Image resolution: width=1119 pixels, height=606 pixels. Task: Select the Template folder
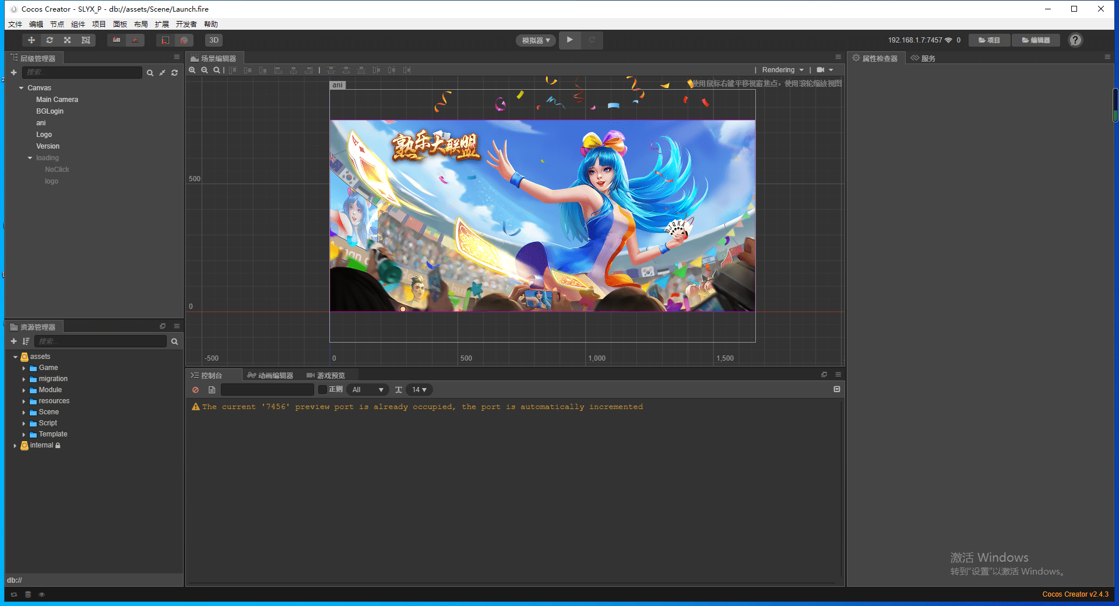click(x=53, y=434)
